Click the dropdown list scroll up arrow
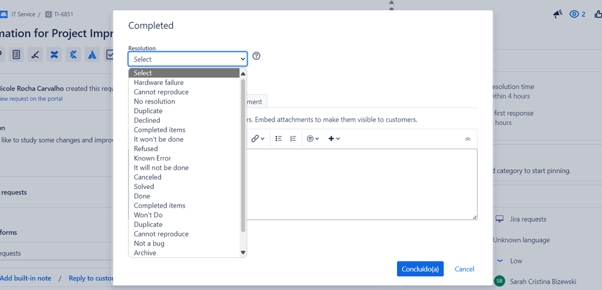Screen dimensions: 602x290 pos(242,73)
